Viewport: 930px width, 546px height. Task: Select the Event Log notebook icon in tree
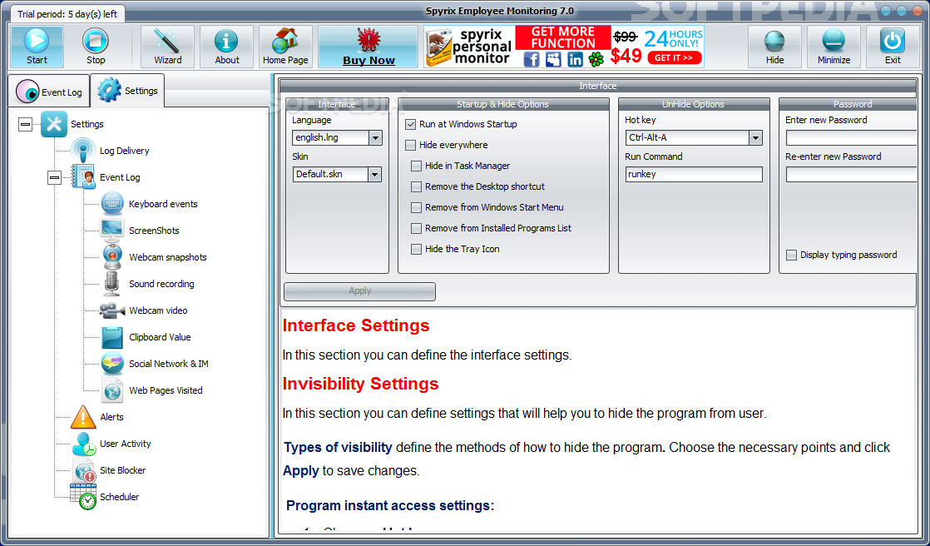point(83,176)
